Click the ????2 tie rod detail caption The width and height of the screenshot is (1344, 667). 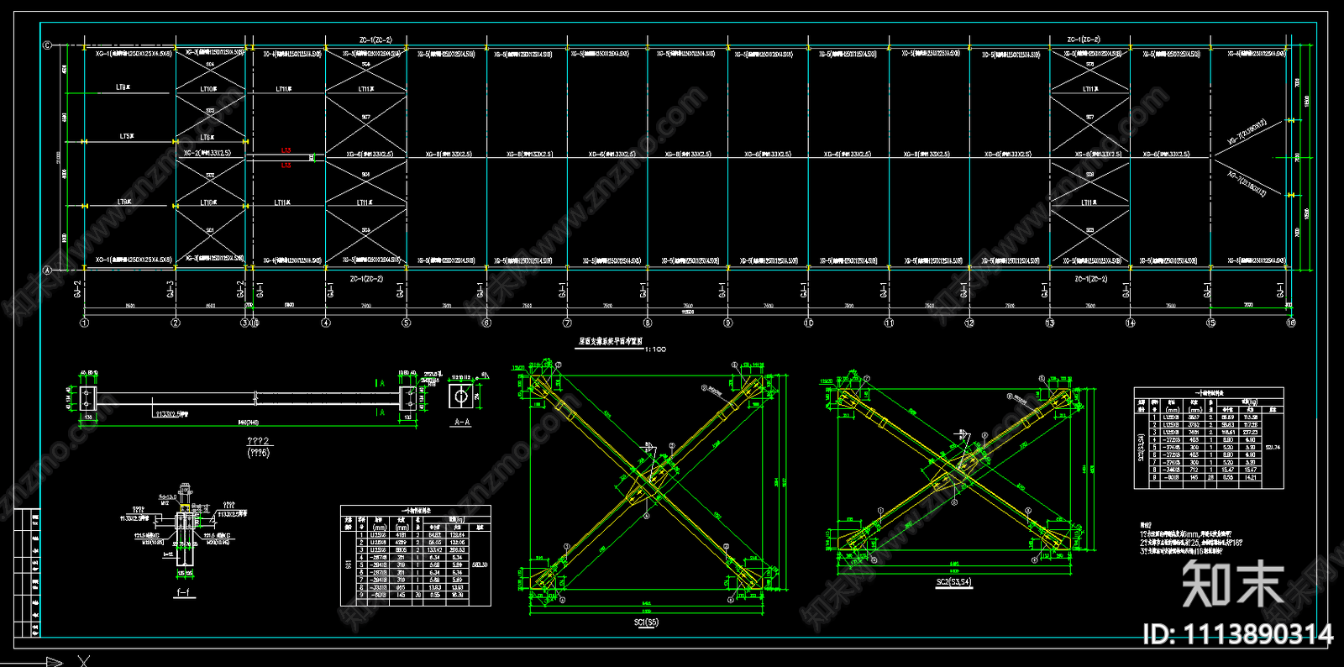pos(258,441)
